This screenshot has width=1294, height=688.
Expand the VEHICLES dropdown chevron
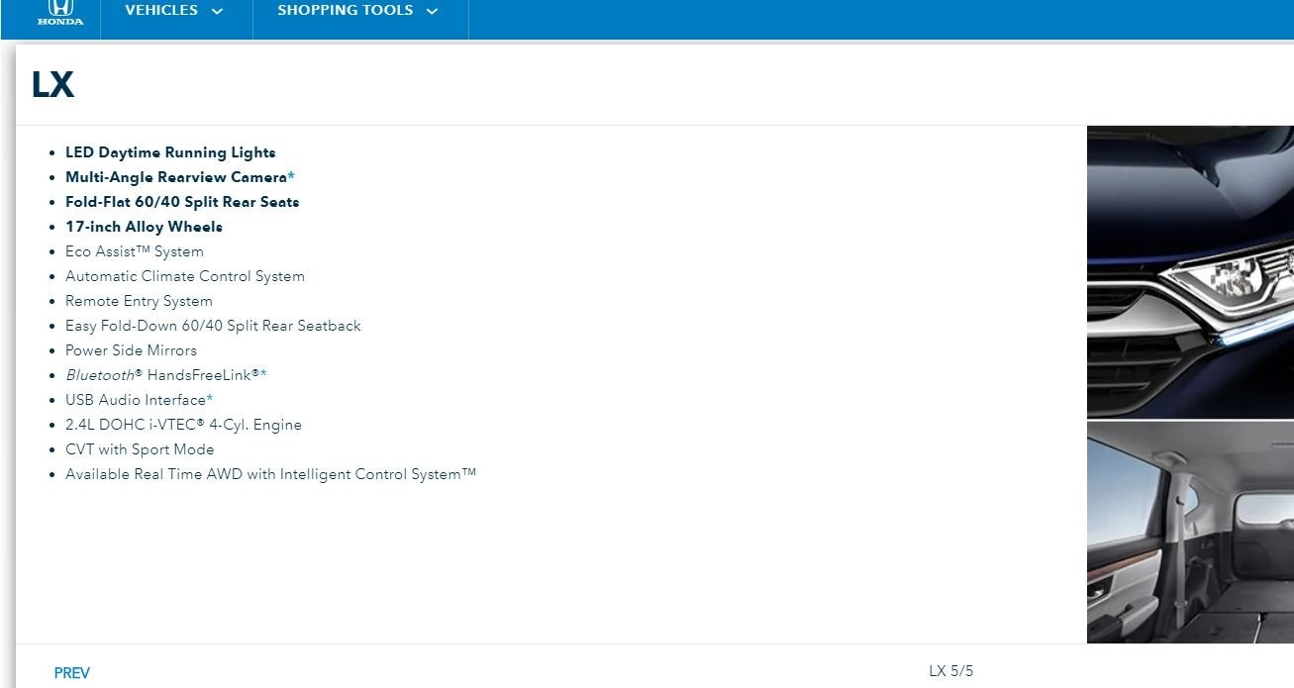point(218,12)
